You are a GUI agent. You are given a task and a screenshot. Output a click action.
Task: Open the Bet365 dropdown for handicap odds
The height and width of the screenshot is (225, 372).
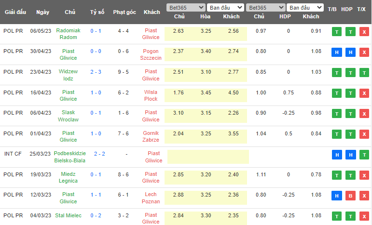pos(265,8)
